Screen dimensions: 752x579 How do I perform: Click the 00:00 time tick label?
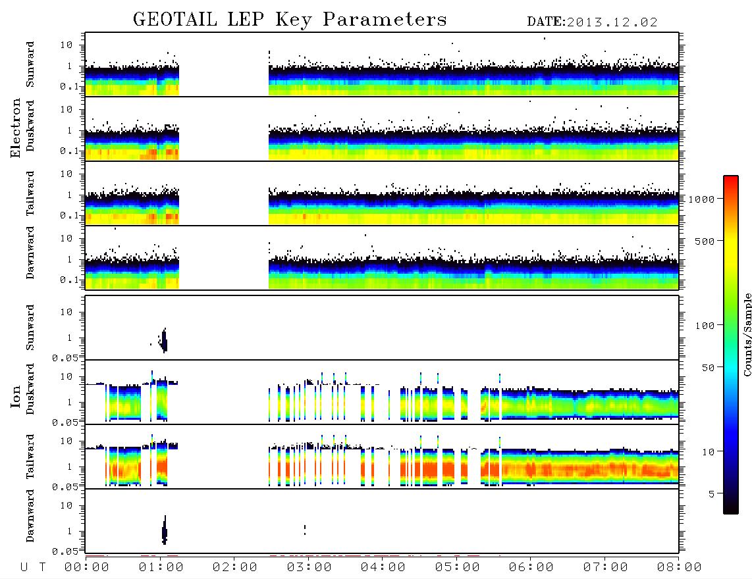[87, 567]
